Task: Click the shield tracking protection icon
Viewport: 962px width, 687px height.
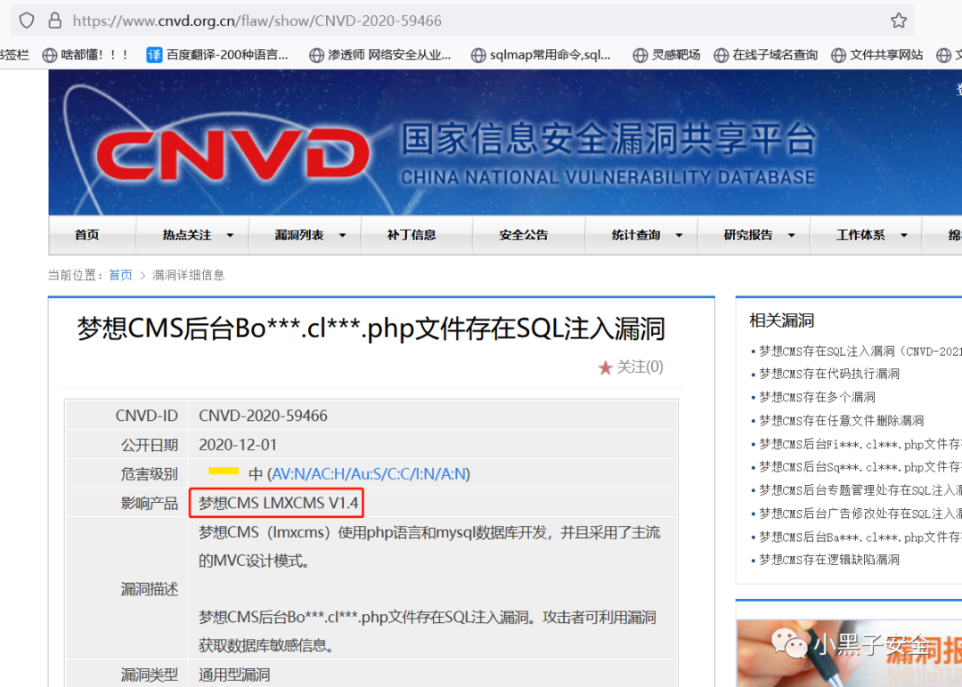Action: click(27, 20)
